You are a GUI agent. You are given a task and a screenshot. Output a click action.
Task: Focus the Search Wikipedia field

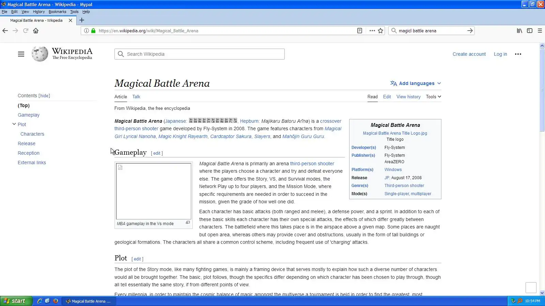200,54
